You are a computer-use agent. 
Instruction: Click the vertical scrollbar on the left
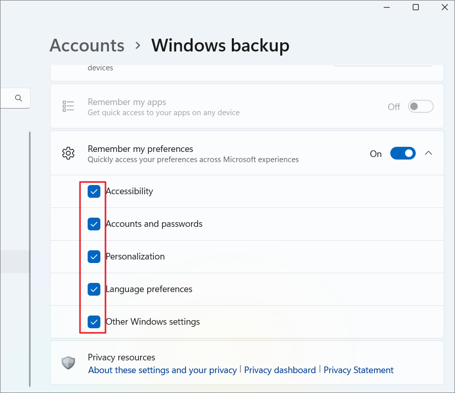click(x=30, y=255)
